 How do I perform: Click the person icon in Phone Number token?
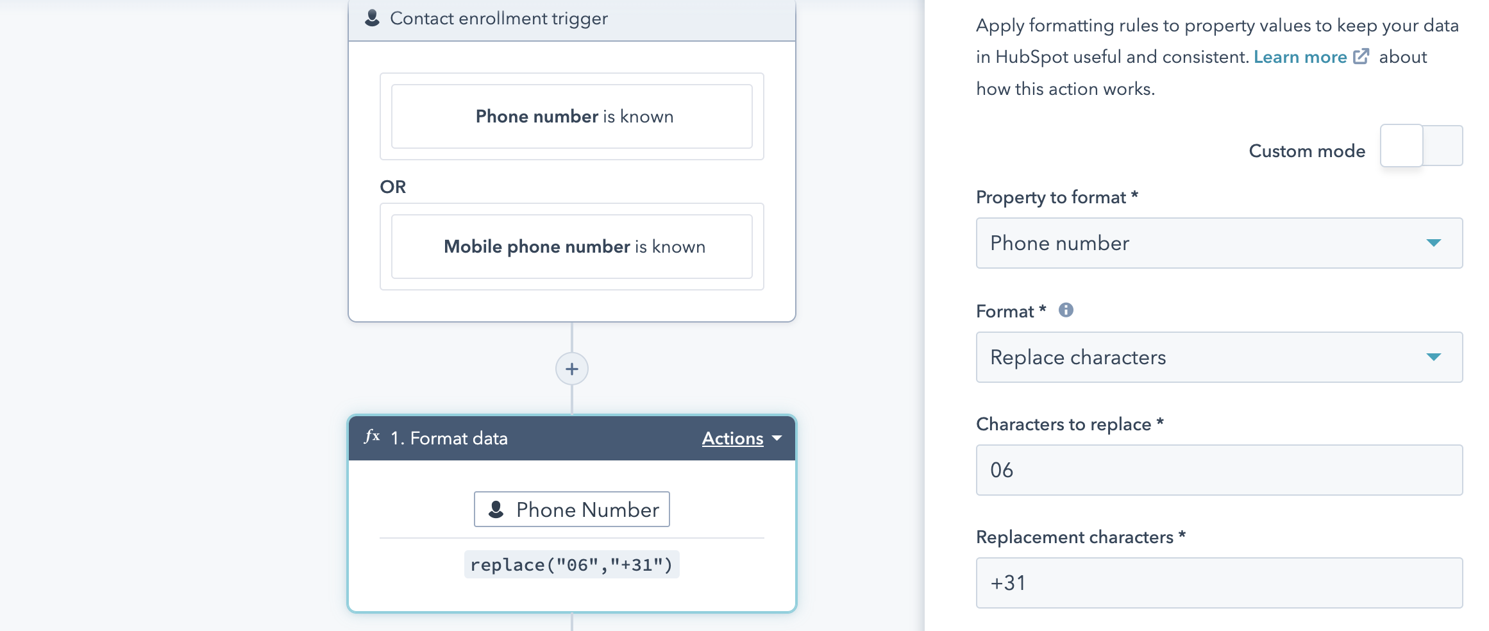(496, 510)
